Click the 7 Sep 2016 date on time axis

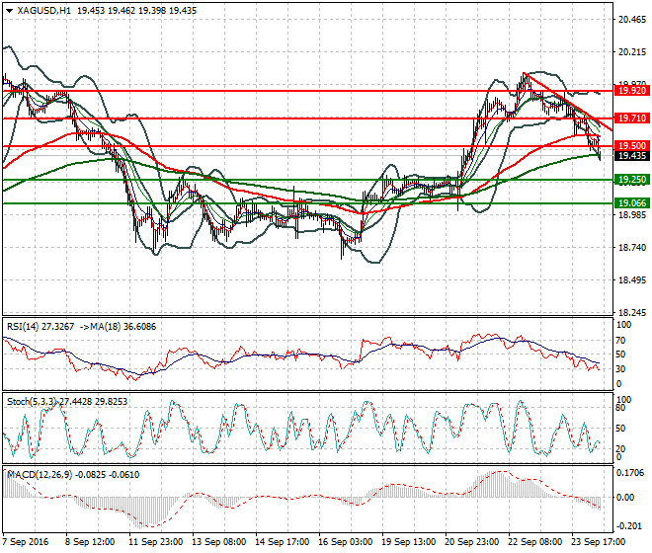click(x=25, y=542)
